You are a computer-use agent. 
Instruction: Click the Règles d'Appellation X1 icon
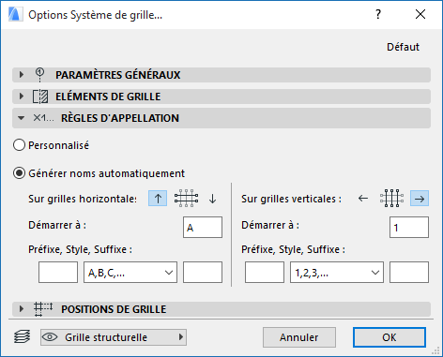click(43, 118)
